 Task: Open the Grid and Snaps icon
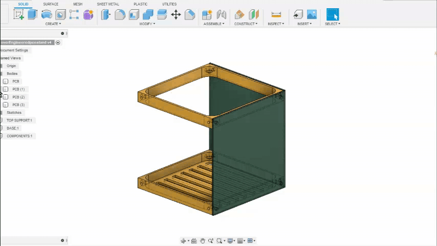click(x=240, y=241)
